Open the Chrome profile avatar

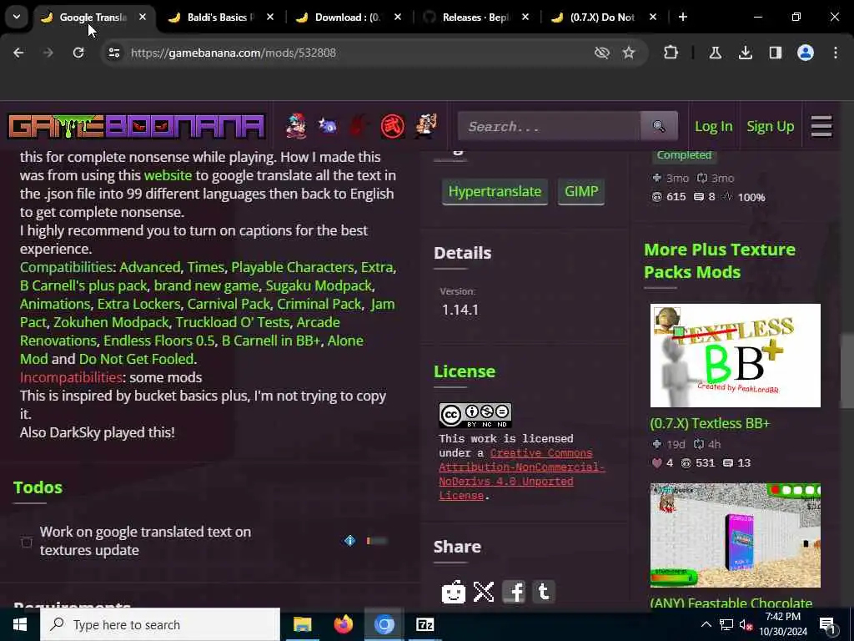(x=806, y=53)
